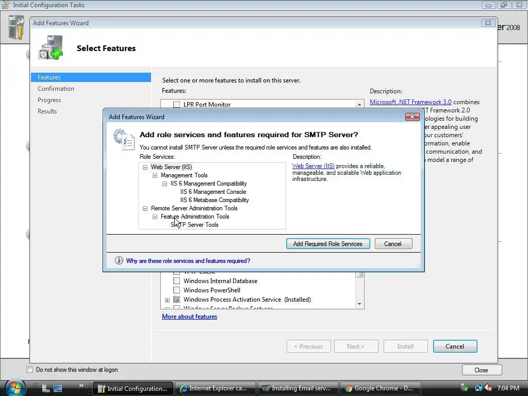
Task: Open 'Why are these role services required?' link
Action: 188,261
